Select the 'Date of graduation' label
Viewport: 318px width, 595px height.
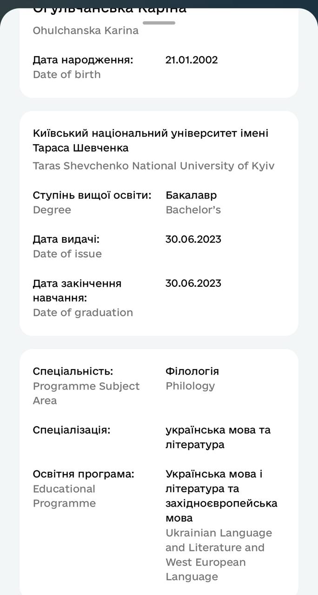point(83,312)
